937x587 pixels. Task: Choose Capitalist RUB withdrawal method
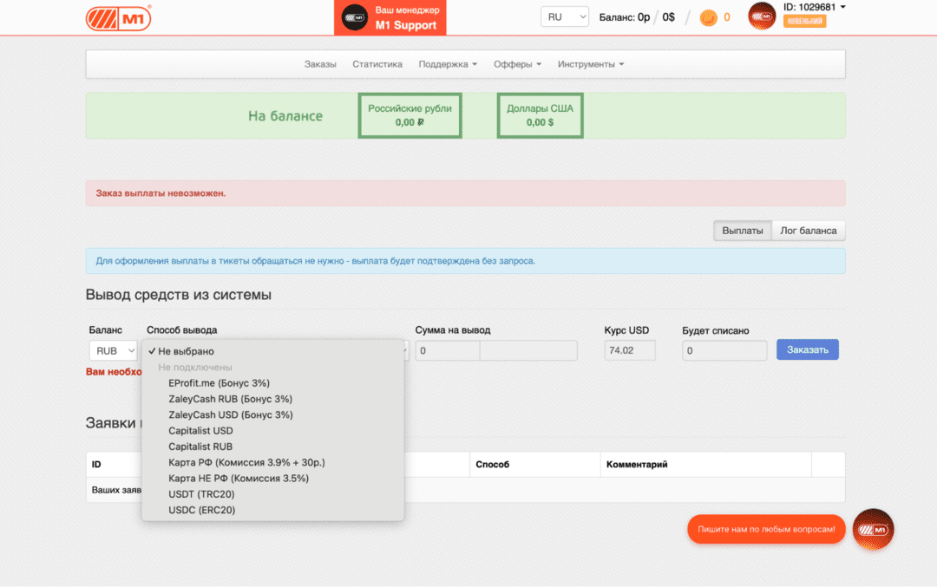pyautogui.click(x=272, y=447)
